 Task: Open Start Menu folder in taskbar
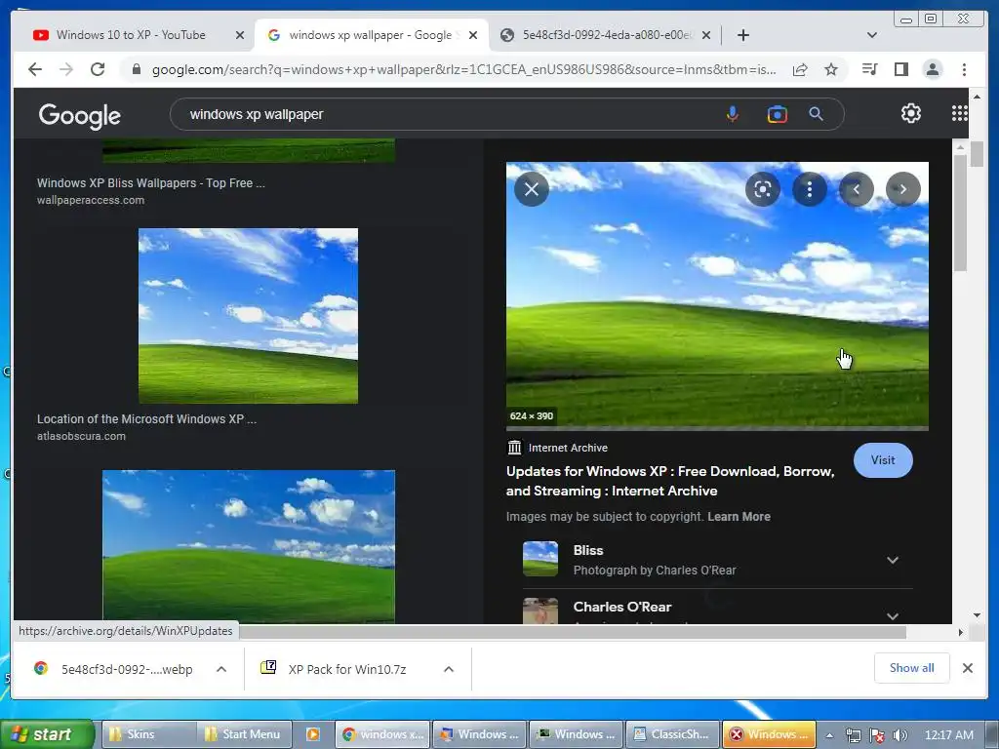245,734
